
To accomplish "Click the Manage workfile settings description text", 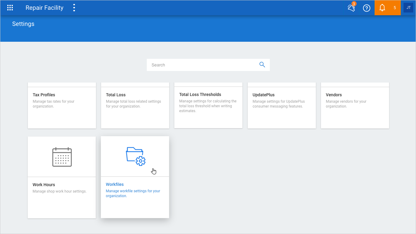I will (x=133, y=193).
